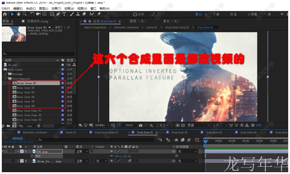Open the viewer magnification 43.8% dropdown
290x174 pixels.
102,125
